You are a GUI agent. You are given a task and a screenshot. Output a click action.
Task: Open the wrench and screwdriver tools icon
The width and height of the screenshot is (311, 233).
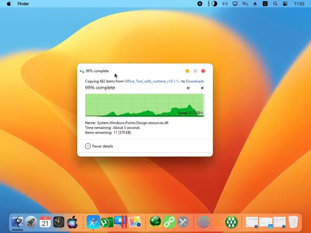tap(183, 222)
